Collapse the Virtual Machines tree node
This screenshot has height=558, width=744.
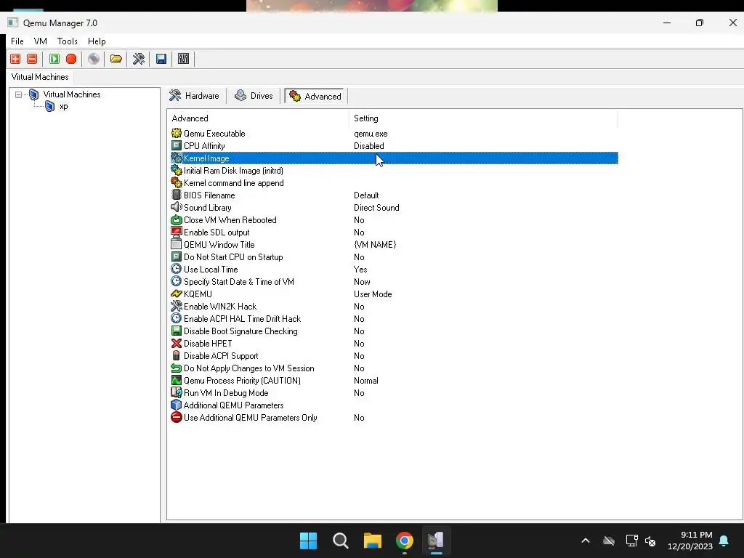tap(18, 94)
